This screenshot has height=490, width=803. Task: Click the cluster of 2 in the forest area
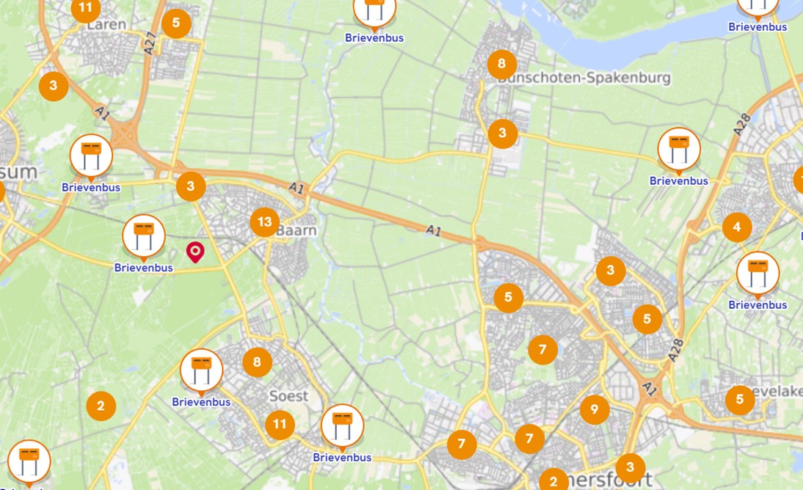[101, 406]
